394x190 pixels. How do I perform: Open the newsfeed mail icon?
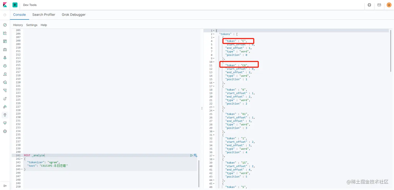point(379,5)
